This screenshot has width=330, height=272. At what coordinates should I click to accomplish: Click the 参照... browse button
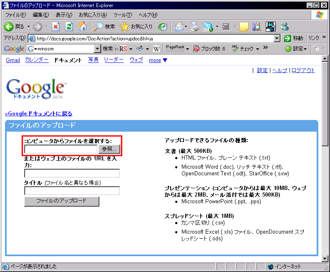109,149
